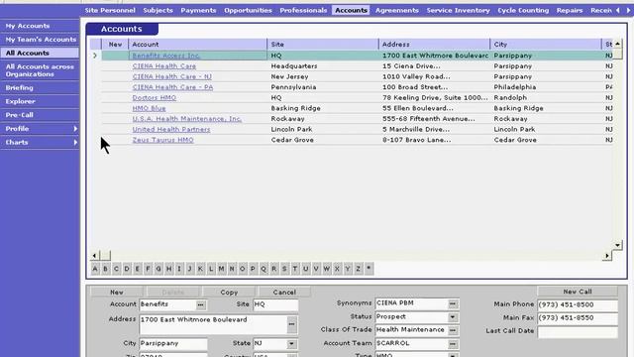Filter accounts by letter C
This screenshot has width=634, height=357.
pos(116,269)
